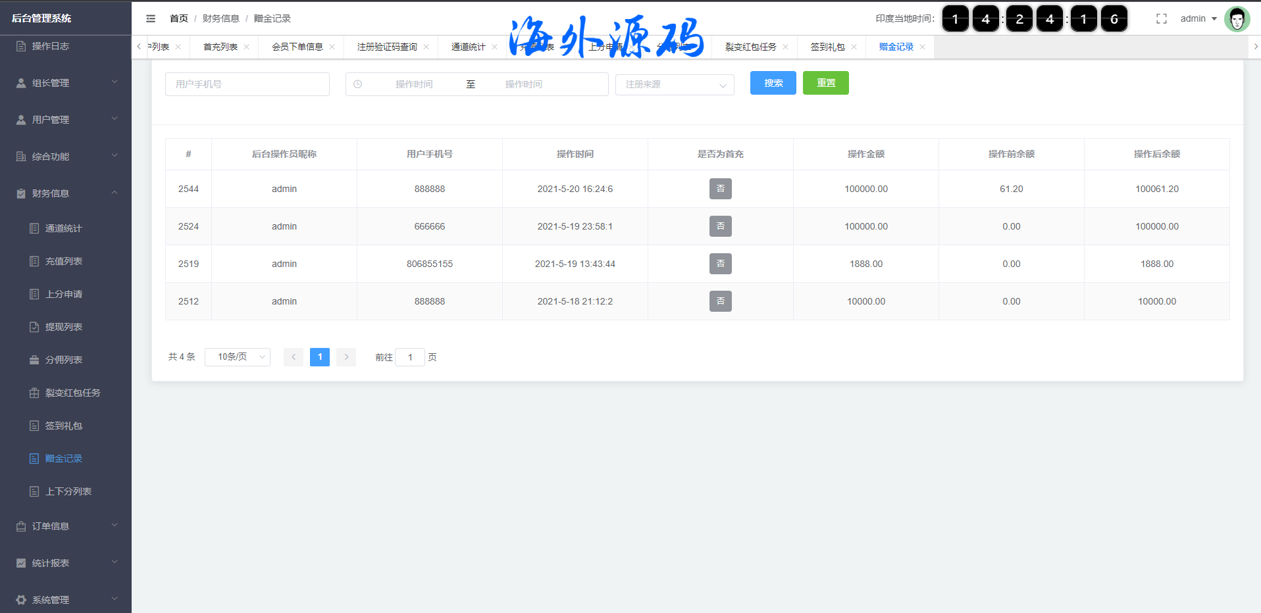The height and width of the screenshot is (613, 1261).
Task: Open the 注册来源 dropdown
Action: coord(675,84)
